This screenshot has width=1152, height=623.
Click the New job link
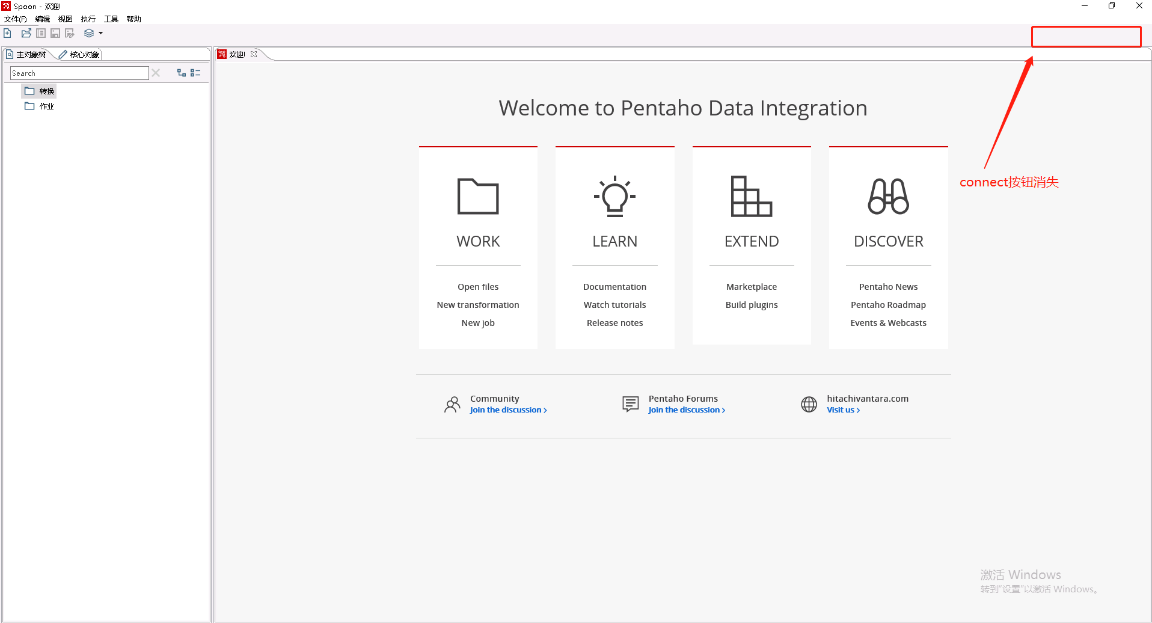pyautogui.click(x=478, y=323)
